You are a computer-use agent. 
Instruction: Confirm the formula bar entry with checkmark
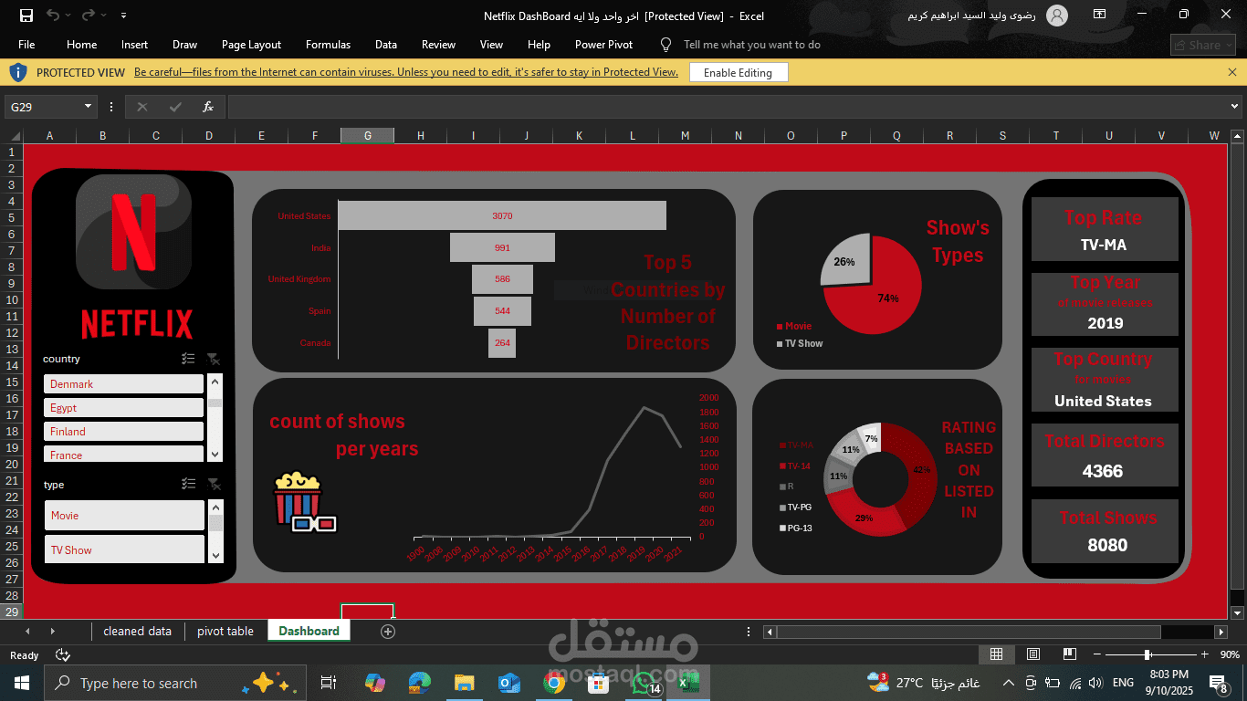(x=175, y=107)
